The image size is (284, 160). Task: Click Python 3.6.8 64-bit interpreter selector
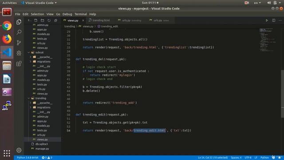[28, 158]
